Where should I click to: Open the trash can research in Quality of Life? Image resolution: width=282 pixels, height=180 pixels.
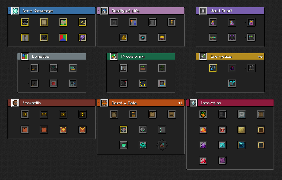[x=153, y=22]
